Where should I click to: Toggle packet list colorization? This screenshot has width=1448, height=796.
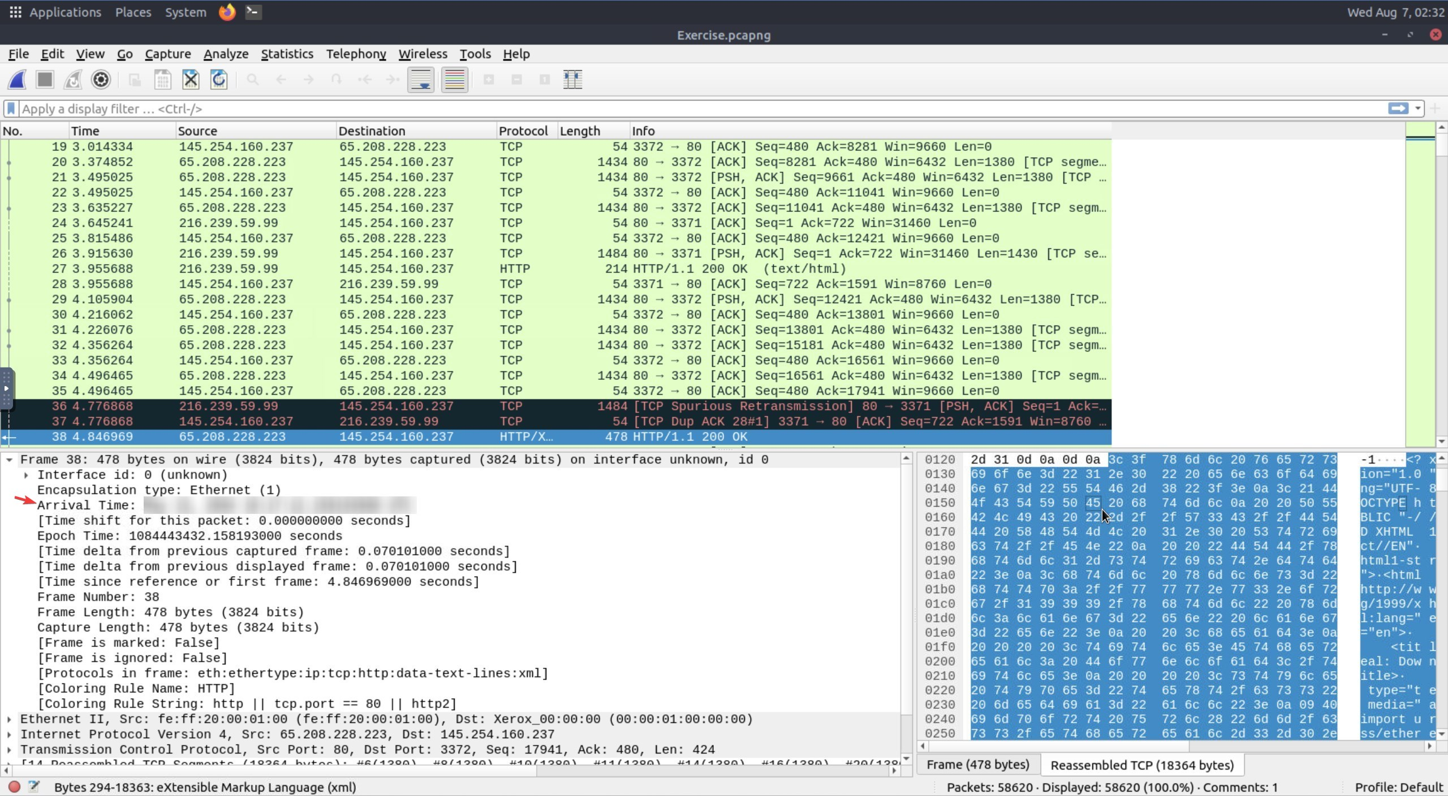[454, 80]
